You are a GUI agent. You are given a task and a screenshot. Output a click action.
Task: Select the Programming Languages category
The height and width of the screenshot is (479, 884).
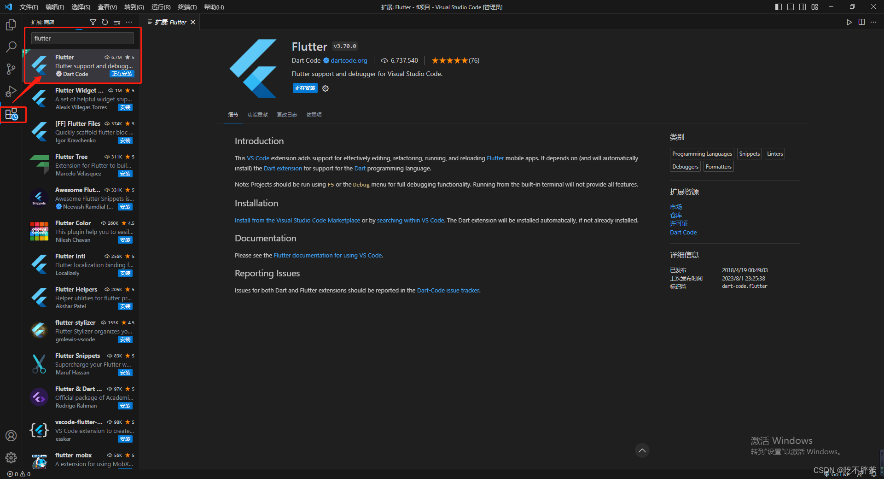(702, 154)
